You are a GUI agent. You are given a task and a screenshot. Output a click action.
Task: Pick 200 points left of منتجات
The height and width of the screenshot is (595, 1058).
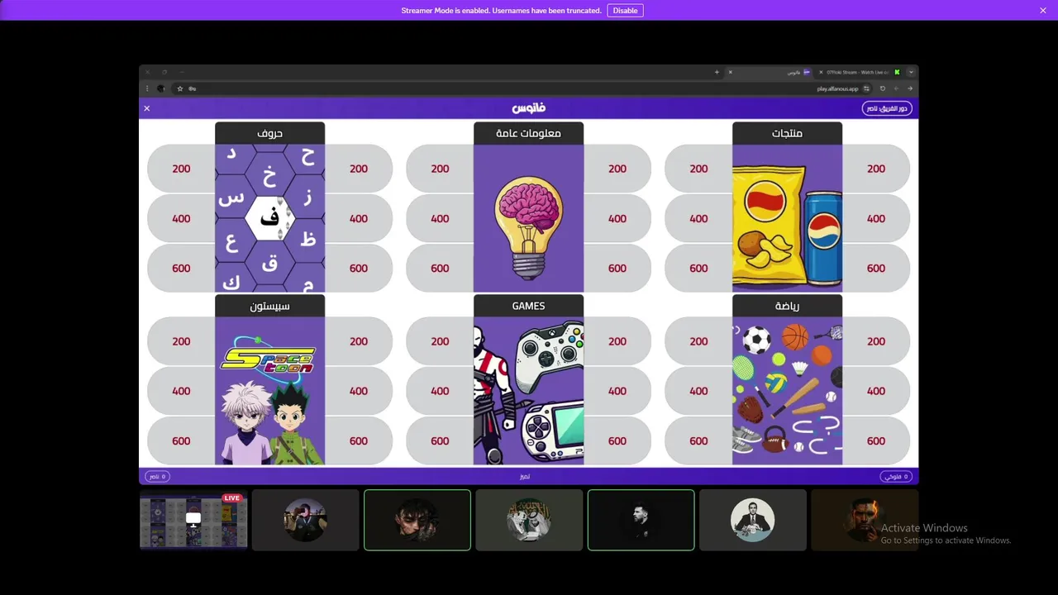pyautogui.click(x=698, y=169)
